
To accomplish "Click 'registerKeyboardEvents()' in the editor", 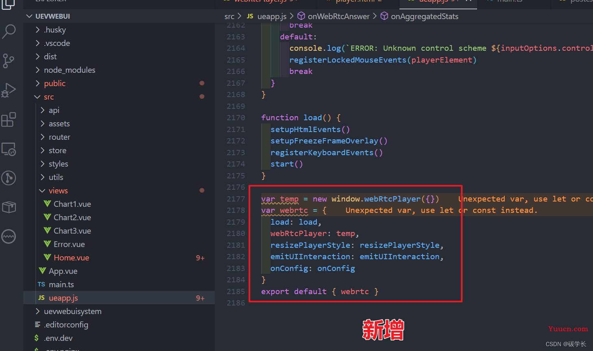I will pos(327,152).
